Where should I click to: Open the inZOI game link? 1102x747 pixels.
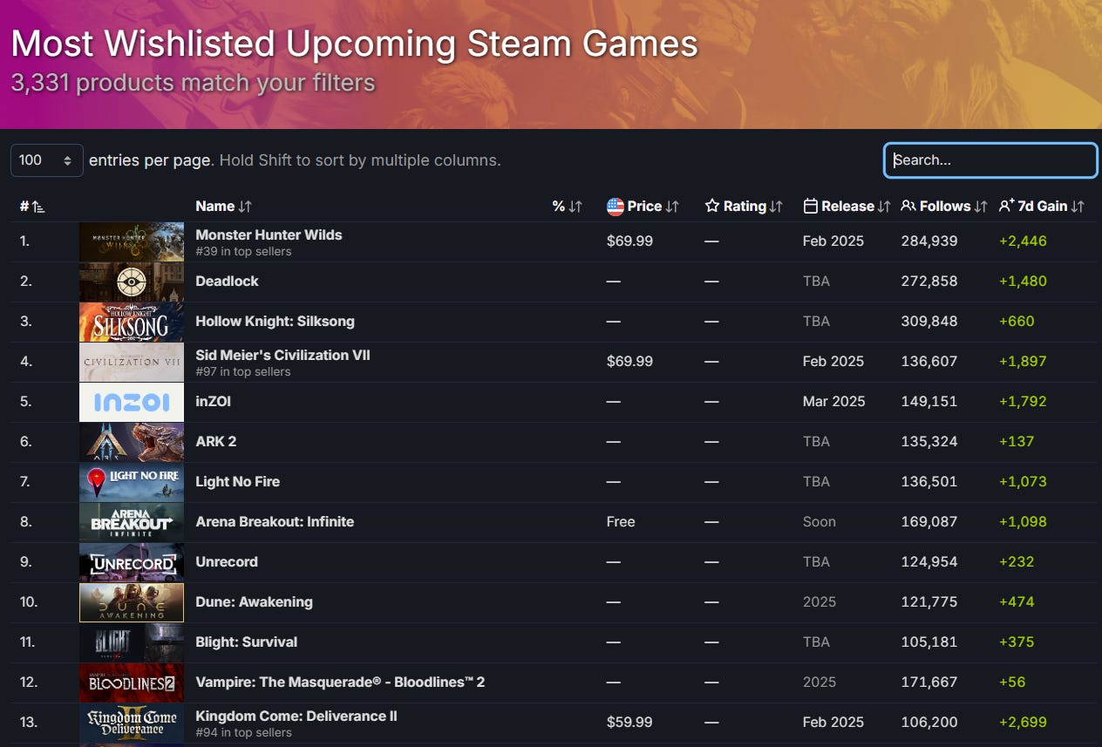tap(213, 402)
